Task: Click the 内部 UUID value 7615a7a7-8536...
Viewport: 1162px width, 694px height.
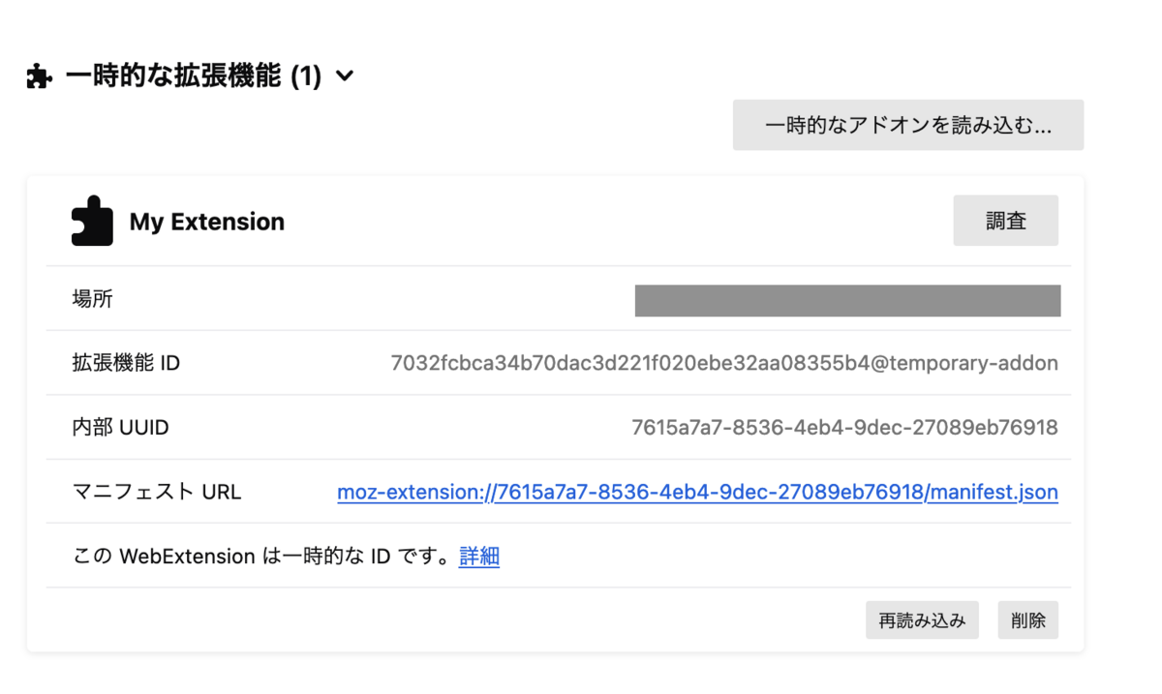Action: [x=844, y=427]
